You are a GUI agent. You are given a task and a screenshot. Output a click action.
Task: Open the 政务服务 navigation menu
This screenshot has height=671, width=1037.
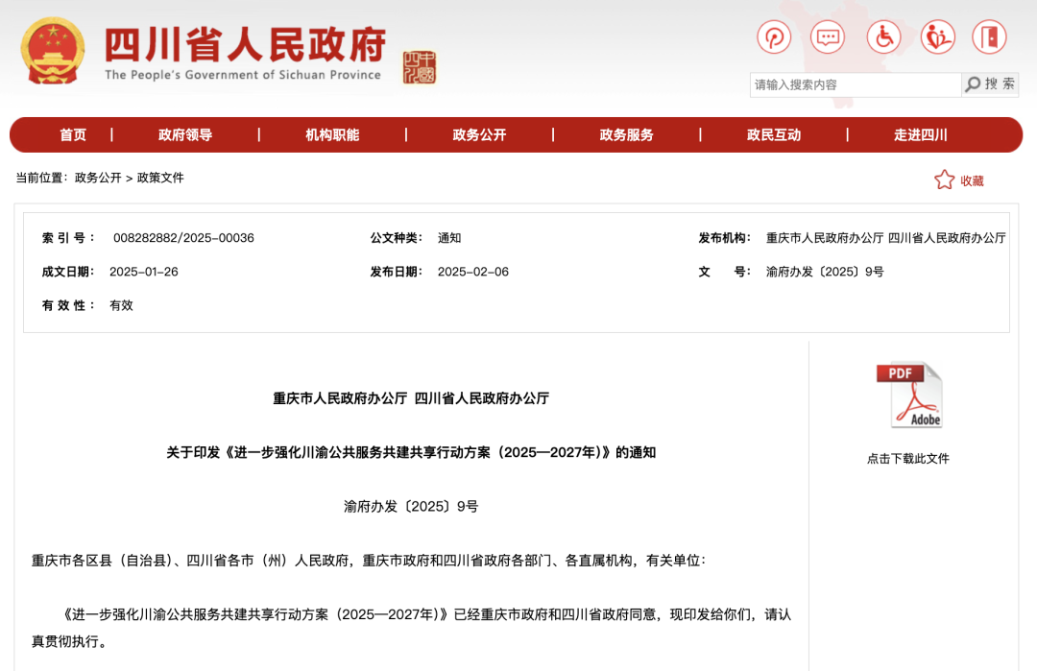click(625, 134)
